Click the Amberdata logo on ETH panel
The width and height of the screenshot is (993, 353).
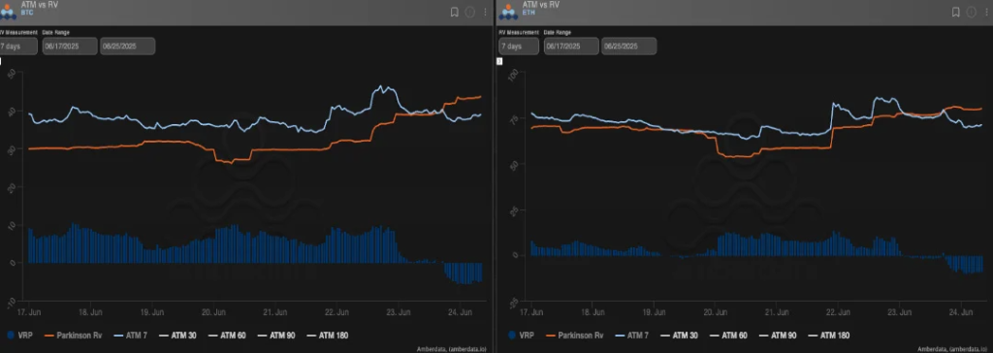[x=508, y=12]
